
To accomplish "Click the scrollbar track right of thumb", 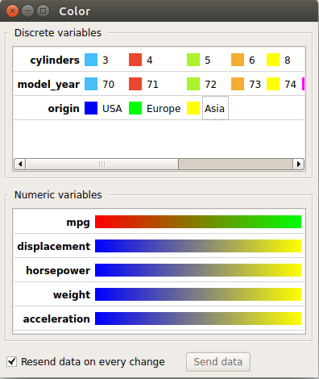I will click(235, 164).
